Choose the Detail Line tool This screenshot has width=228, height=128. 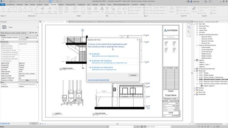(x=61, y=10)
